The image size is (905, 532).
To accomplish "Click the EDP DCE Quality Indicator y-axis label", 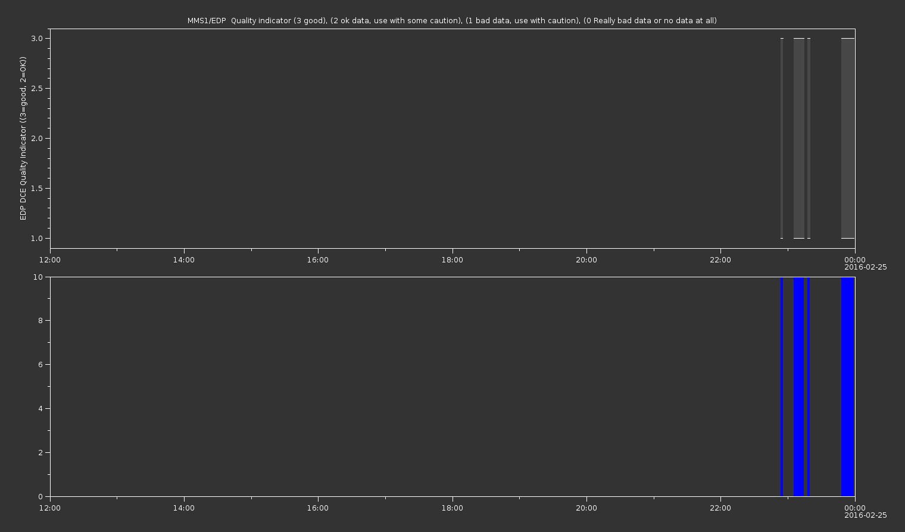I will point(23,138).
